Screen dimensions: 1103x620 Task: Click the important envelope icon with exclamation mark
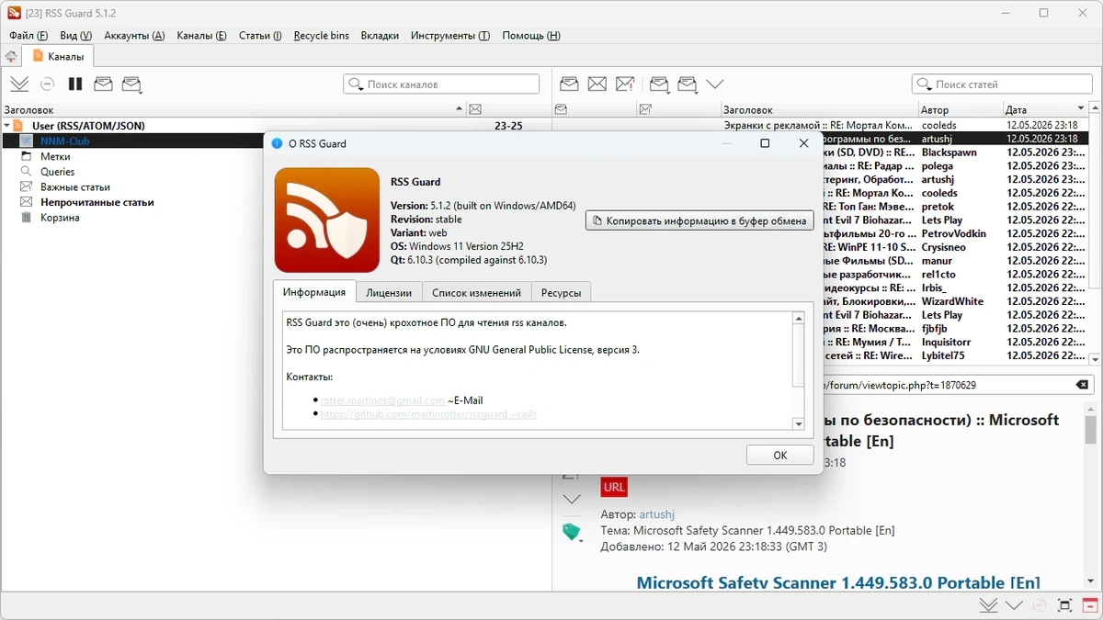625,84
